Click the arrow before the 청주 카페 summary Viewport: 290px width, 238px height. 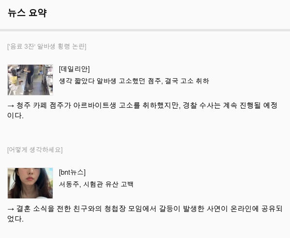click(x=11, y=106)
